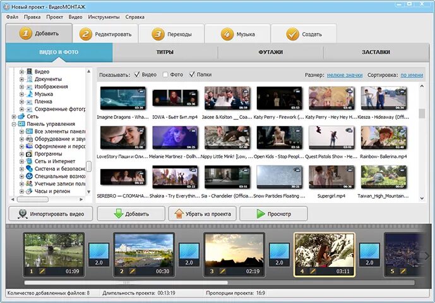
Task: Click the pencil edit icon on clip 4
Action: (313, 271)
